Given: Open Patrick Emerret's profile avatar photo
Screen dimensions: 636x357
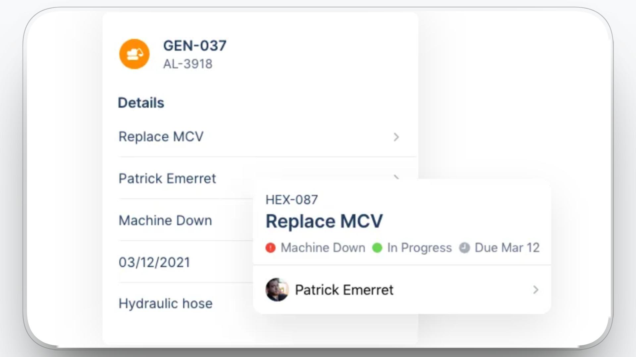Looking at the screenshot, I should 277,290.
